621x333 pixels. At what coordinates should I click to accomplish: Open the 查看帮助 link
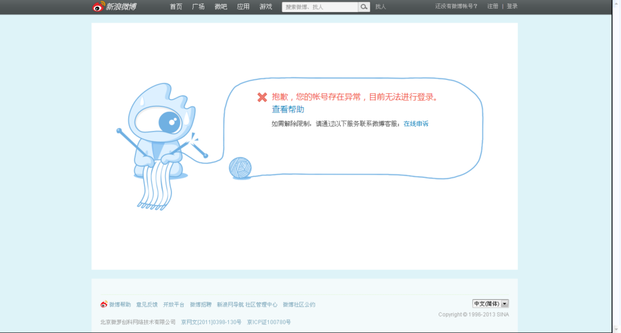pyautogui.click(x=288, y=109)
